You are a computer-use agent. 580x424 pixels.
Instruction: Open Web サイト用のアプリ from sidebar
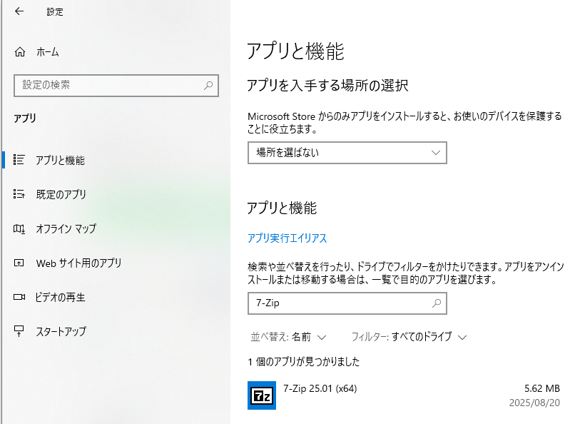[x=78, y=263]
